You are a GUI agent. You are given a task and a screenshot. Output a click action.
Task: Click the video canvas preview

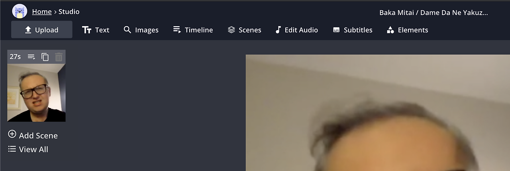(x=378, y=113)
